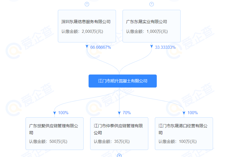The height and width of the screenshot is (157, 231).
Task: Expand shareholders above 深圳东晟信息服务有限公司
Action: [87, 4]
